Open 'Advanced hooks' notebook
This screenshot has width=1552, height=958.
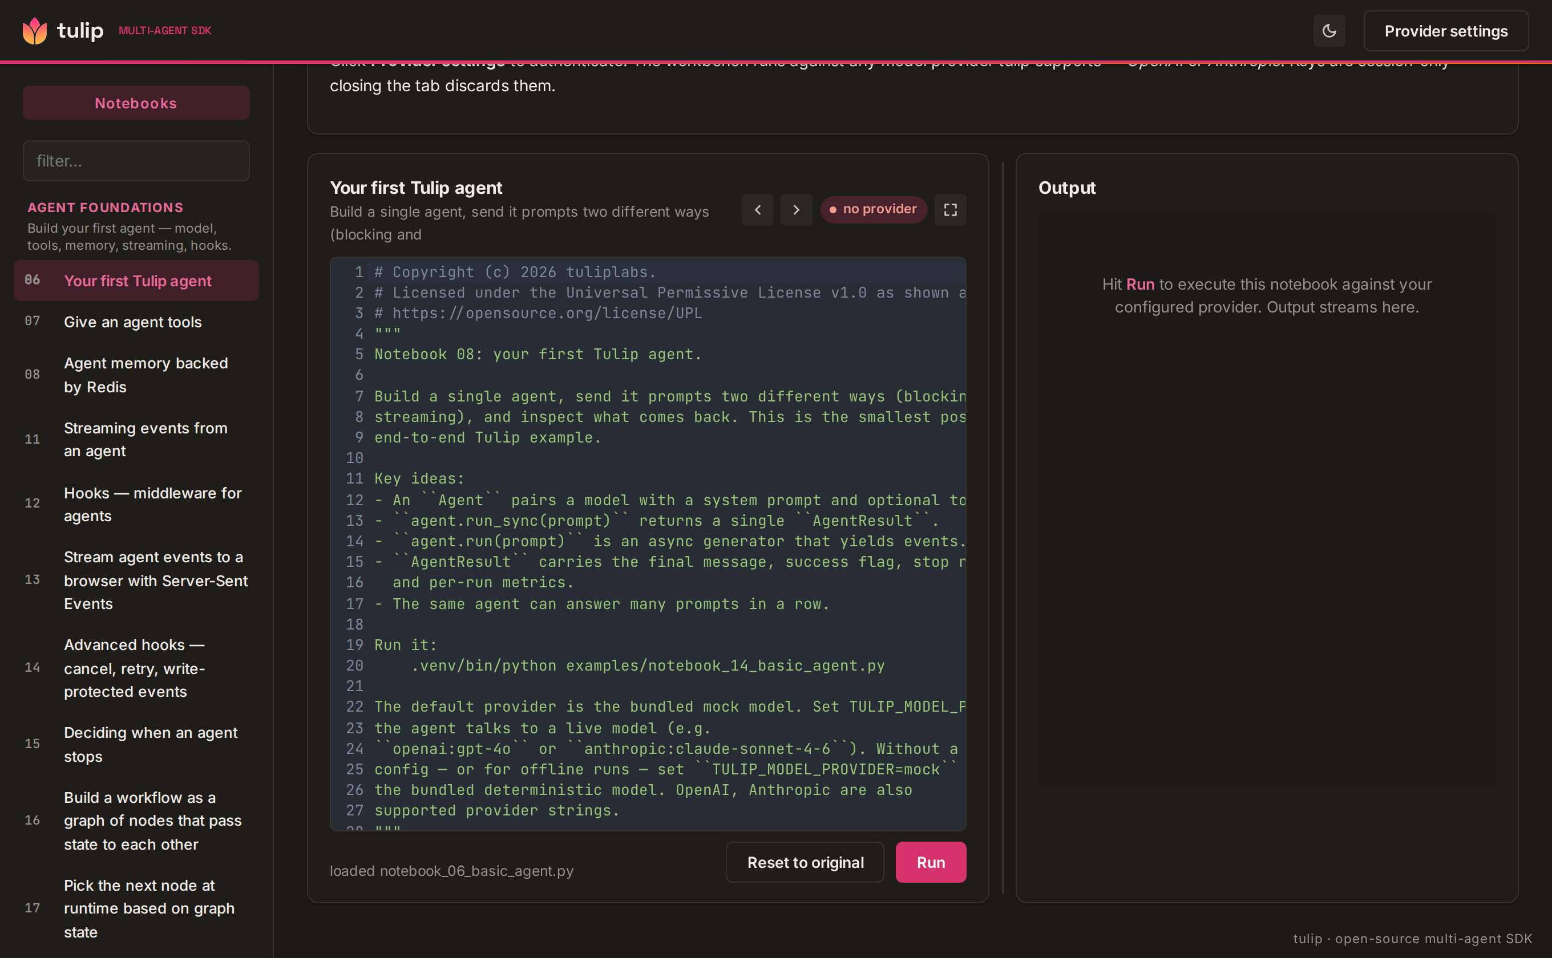136,668
